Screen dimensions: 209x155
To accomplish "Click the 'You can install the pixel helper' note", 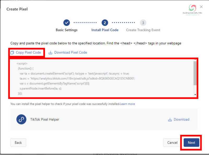I will click(65, 104).
